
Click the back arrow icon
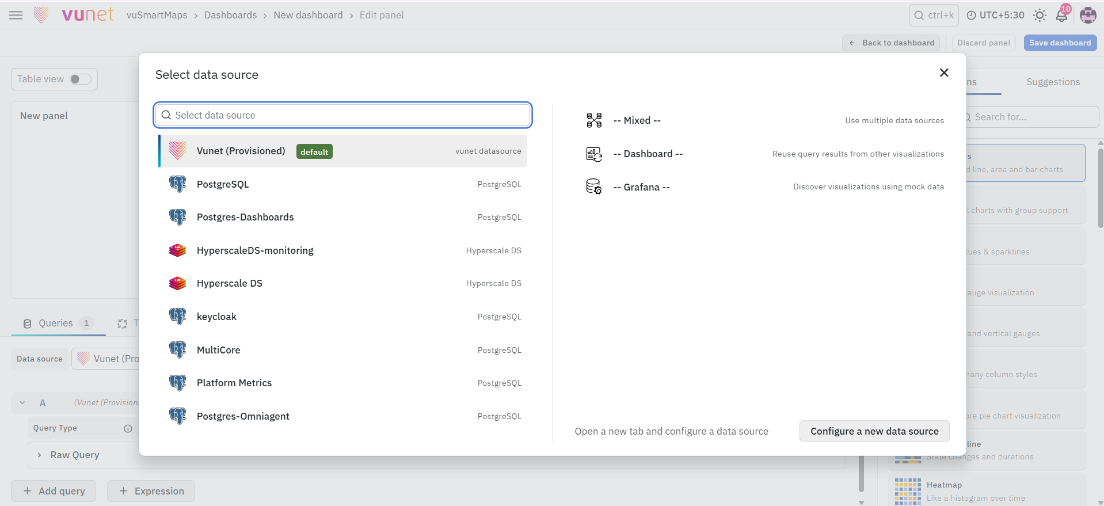coord(852,43)
